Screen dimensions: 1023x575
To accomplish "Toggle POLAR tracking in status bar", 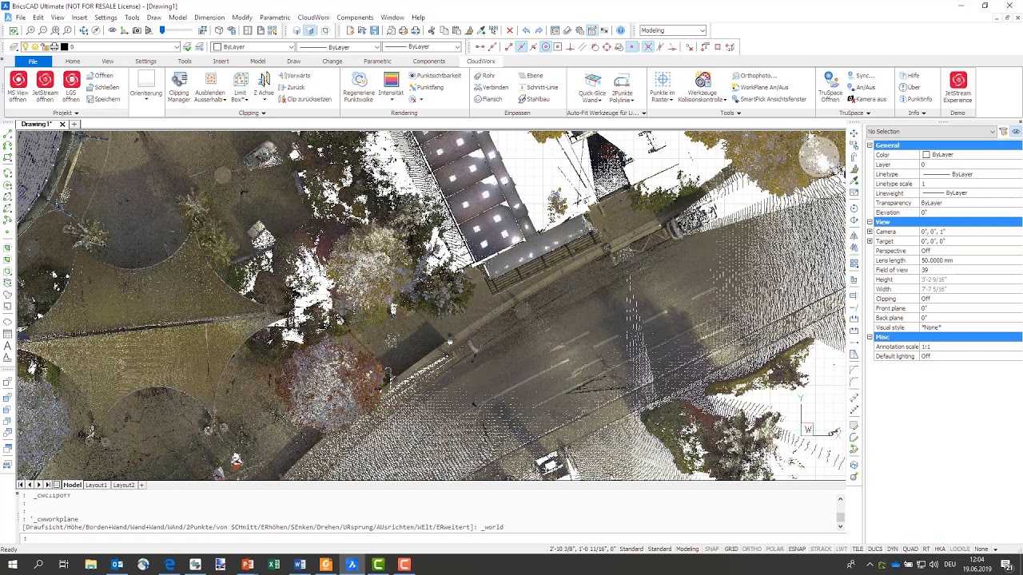I will (774, 549).
